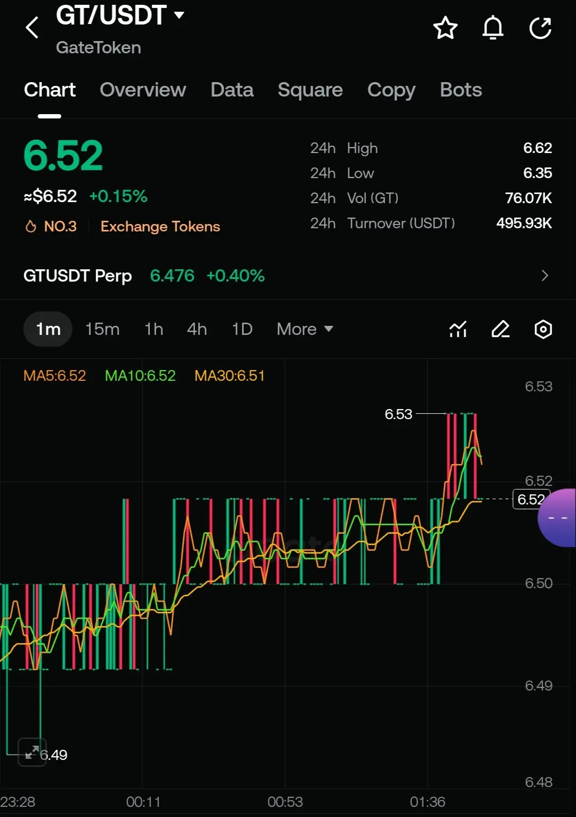Open the GTUSDT Perp contract row
Image resolution: width=576 pixels, height=817 pixels.
[288, 276]
